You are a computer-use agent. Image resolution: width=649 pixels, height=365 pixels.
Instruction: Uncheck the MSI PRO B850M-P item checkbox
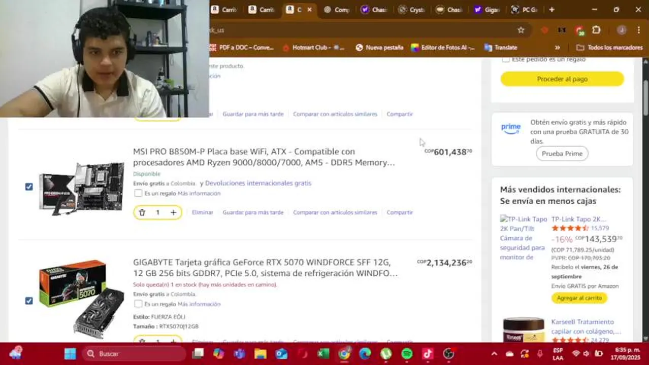pos(29,187)
